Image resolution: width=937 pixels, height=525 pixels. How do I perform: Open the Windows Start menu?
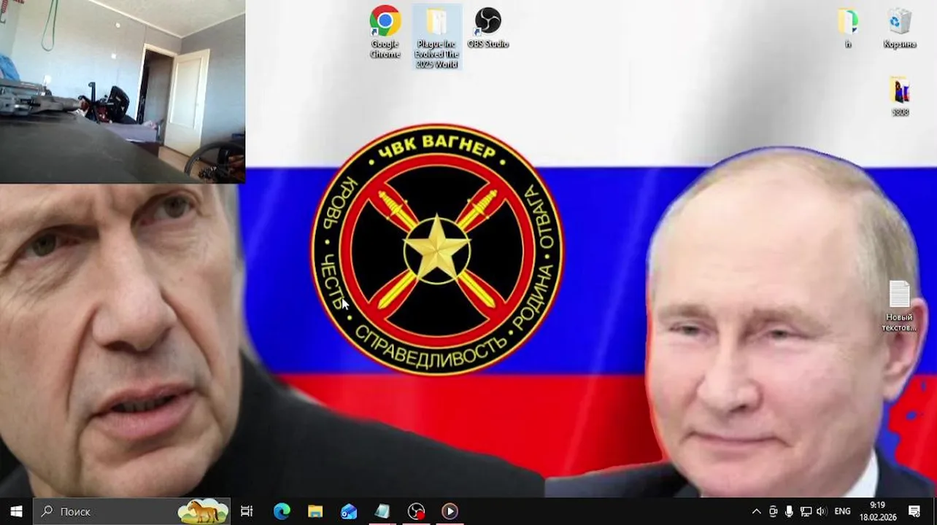click(x=17, y=511)
